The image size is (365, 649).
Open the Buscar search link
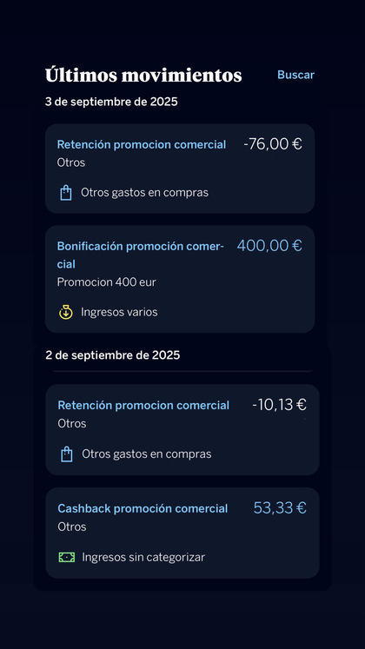[295, 75]
